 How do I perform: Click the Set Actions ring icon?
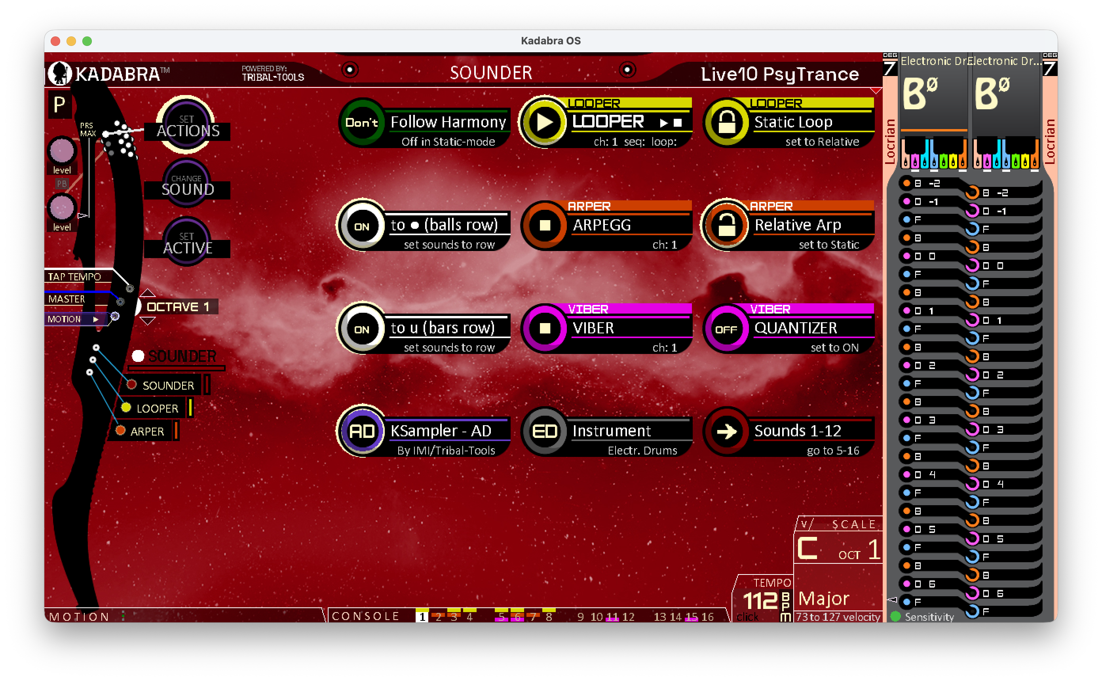[x=186, y=124]
